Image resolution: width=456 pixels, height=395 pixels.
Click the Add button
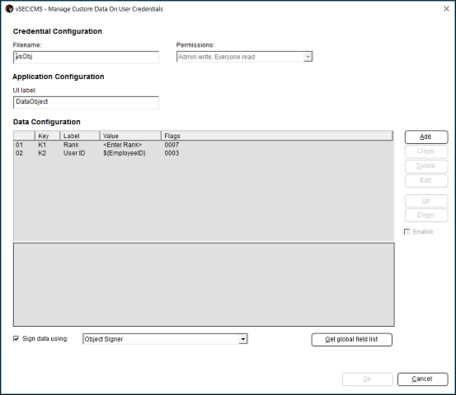point(426,137)
